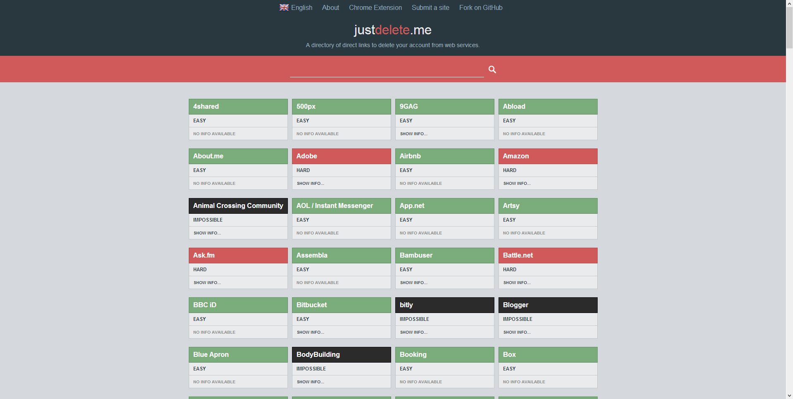Expand Show Info for bitly
The width and height of the screenshot is (793, 399).
(x=414, y=332)
